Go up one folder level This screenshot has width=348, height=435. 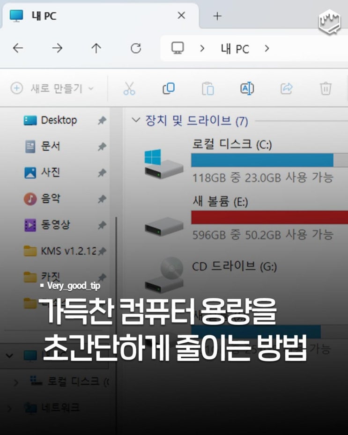point(96,48)
